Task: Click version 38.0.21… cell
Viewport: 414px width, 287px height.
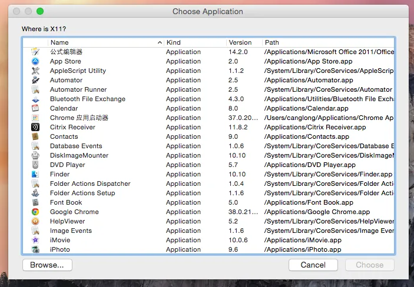Action: coord(243,212)
